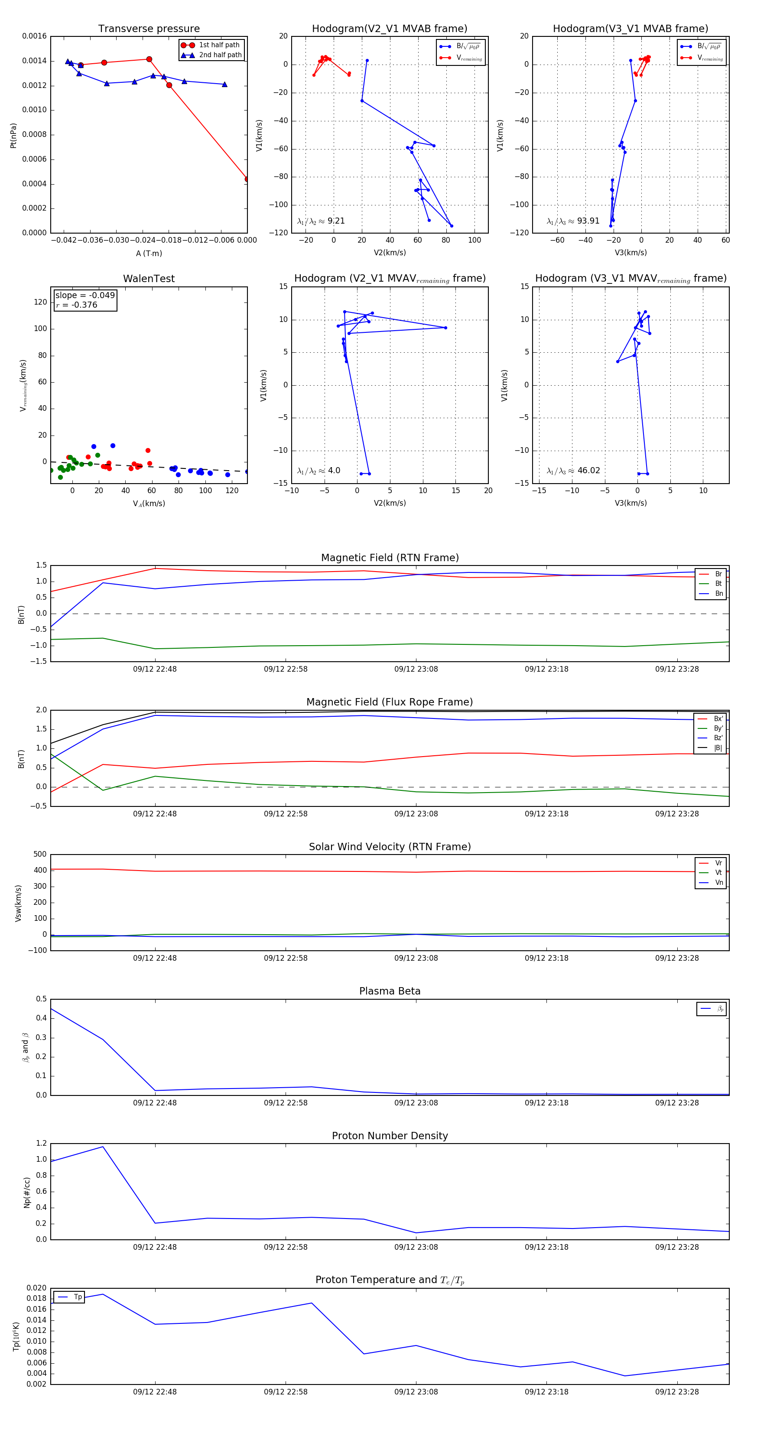
Task: Click the "2.0" tick on Flux Rope plot
Action: click(42, 710)
